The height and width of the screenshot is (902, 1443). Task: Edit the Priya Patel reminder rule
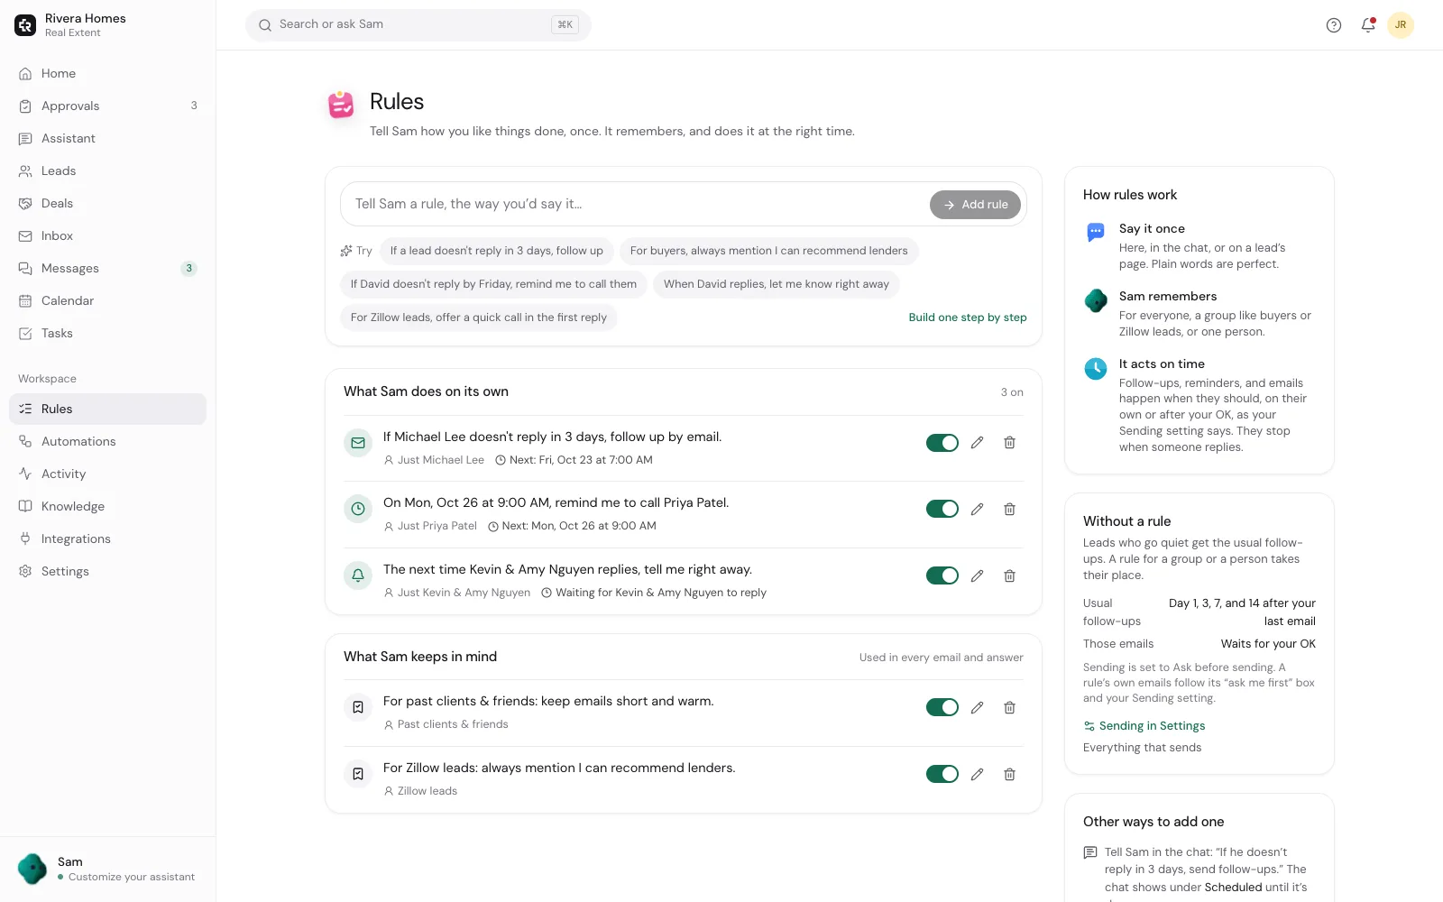click(x=977, y=510)
